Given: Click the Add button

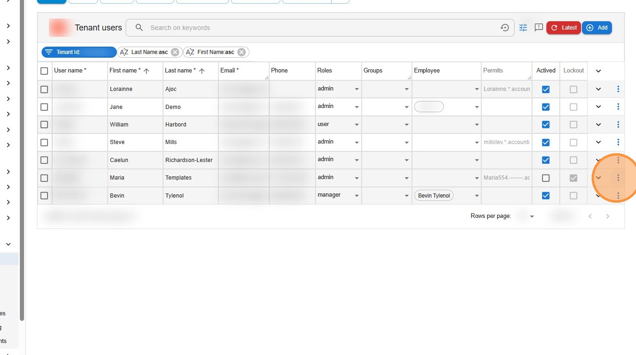Looking at the screenshot, I should pyautogui.click(x=597, y=28).
